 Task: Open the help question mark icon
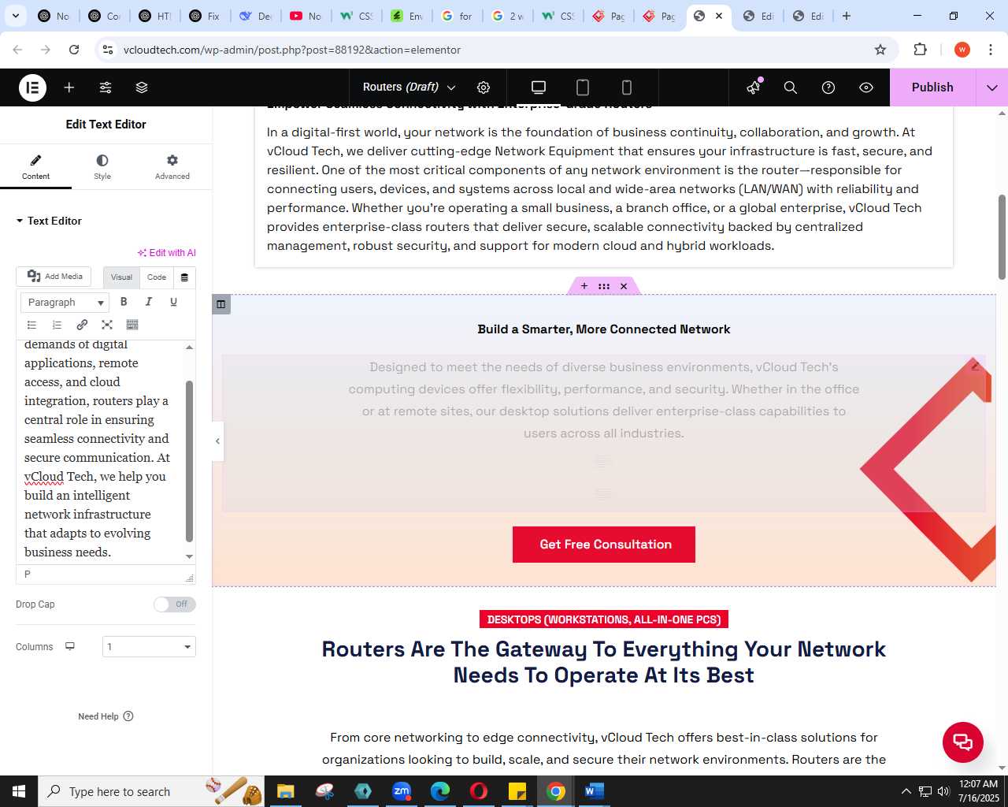[x=828, y=87]
